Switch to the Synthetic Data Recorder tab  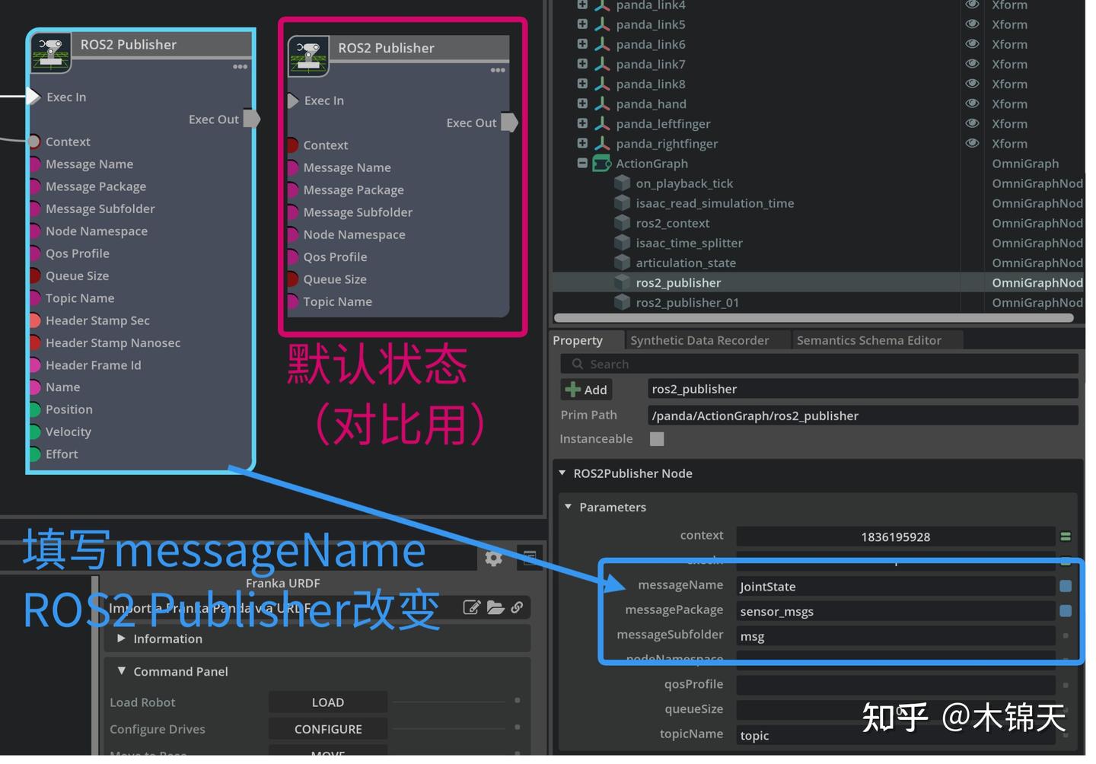tap(699, 339)
